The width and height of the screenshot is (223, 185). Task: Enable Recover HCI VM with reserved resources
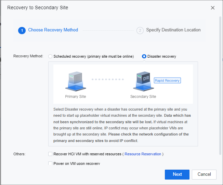[51, 154]
